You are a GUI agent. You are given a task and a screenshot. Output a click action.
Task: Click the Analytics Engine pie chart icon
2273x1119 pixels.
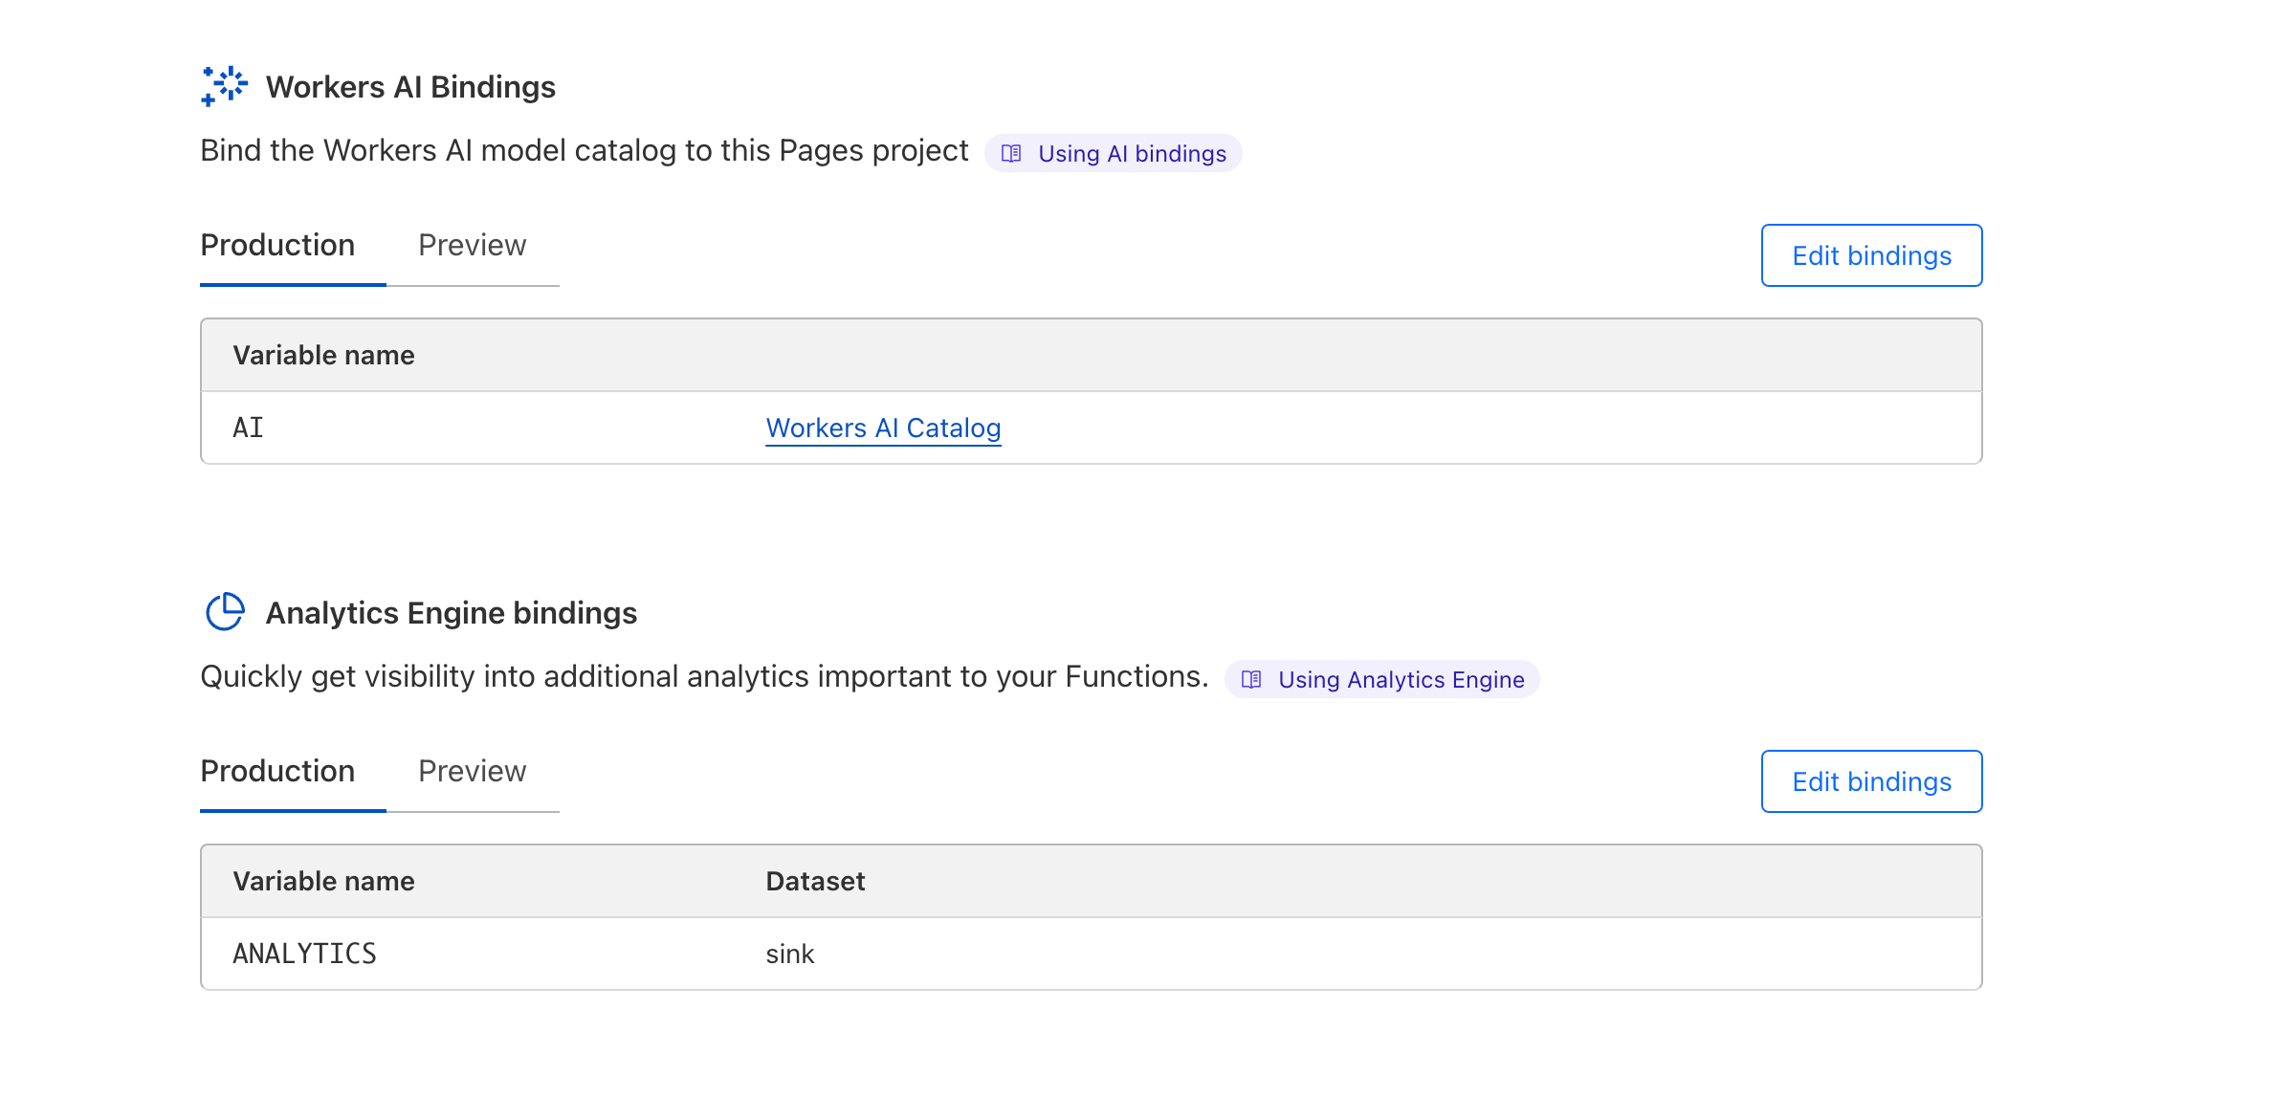(225, 612)
